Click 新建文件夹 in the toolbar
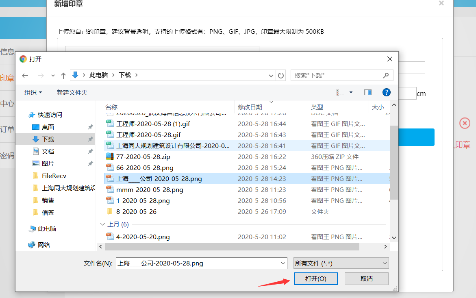 72,92
